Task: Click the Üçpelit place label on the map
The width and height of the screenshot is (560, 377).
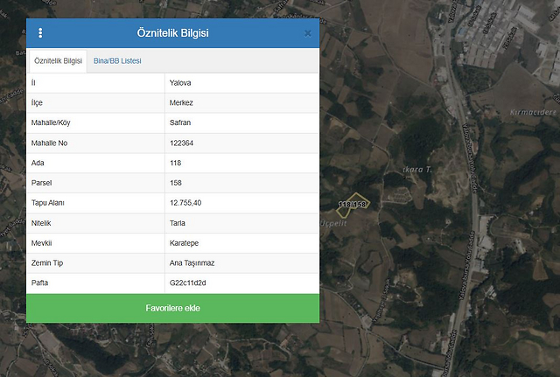Action: pyautogui.click(x=338, y=224)
